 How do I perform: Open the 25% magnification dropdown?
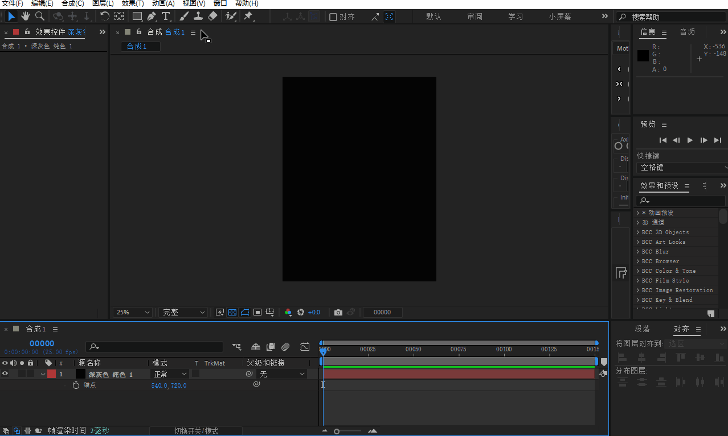[x=133, y=312]
